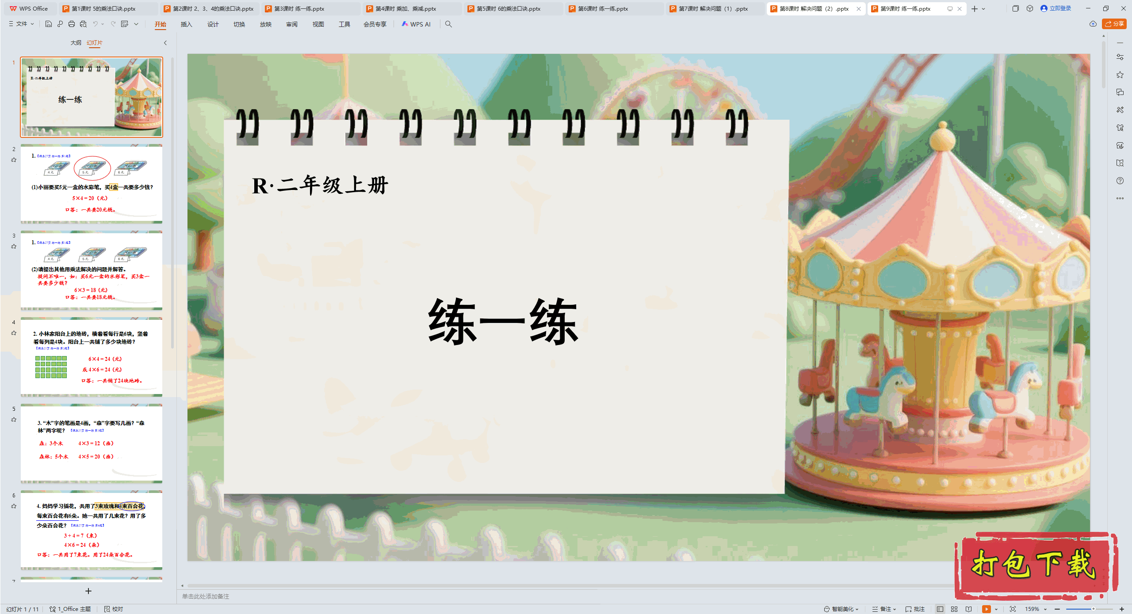Switch to Slide Sorter grid view icon
Image resolution: width=1132 pixels, height=614 pixels.
click(x=954, y=609)
